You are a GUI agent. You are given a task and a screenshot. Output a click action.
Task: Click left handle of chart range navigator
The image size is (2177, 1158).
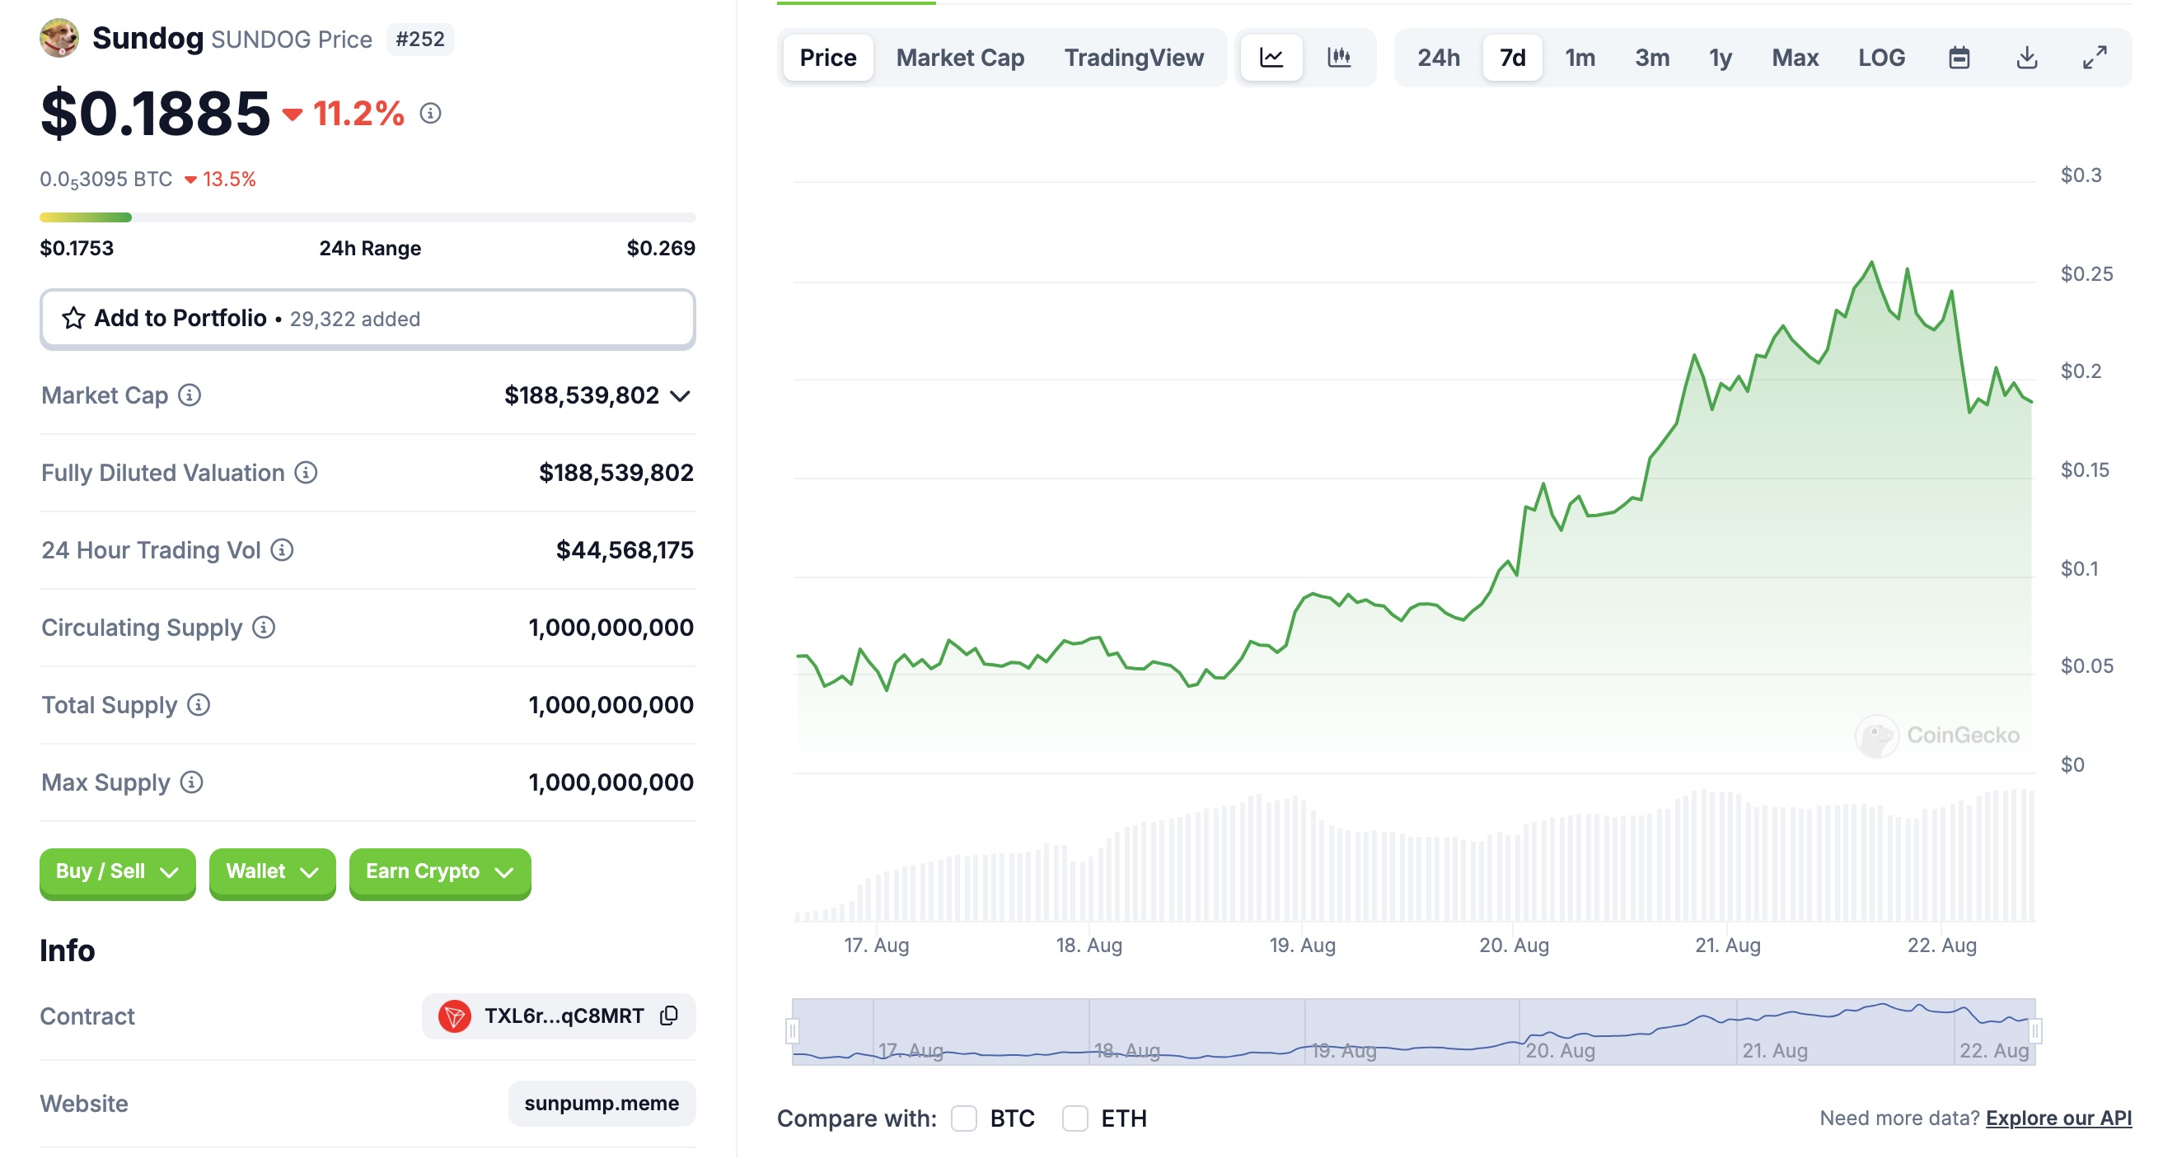click(x=792, y=1030)
